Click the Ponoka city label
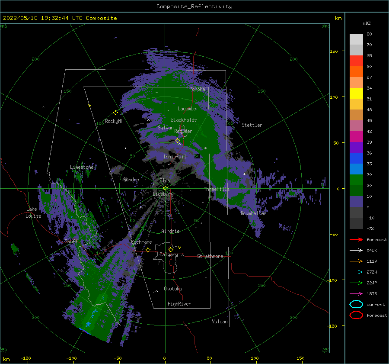Viewport: 389px width, 364px height. pyautogui.click(x=197, y=89)
